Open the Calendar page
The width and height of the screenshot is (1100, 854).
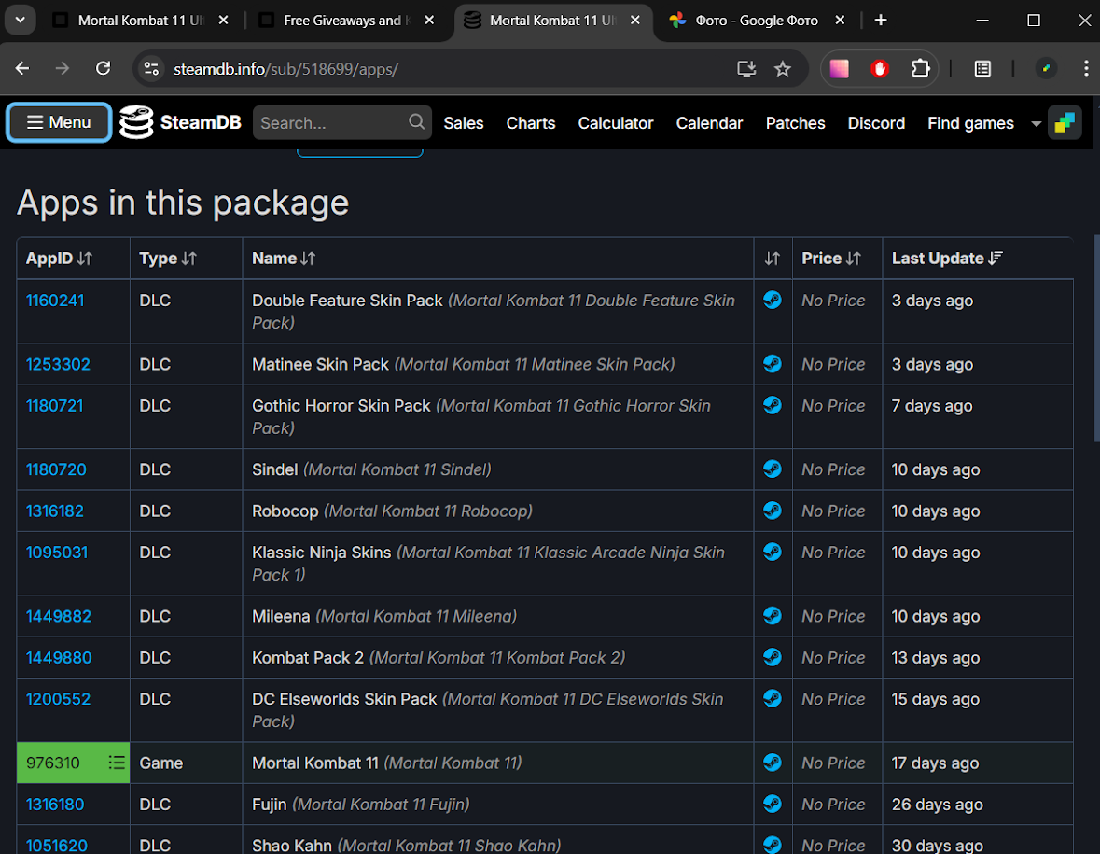[709, 123]
